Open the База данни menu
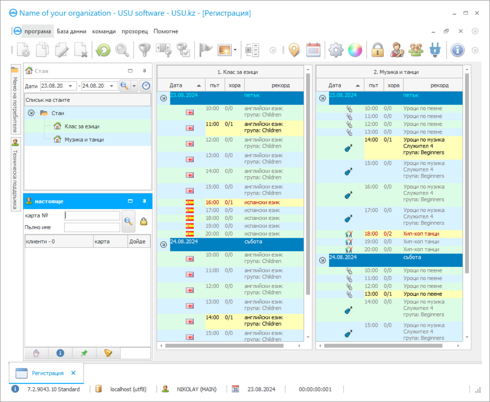The width and height of the screenshot is (490, 402). point(71,31)
